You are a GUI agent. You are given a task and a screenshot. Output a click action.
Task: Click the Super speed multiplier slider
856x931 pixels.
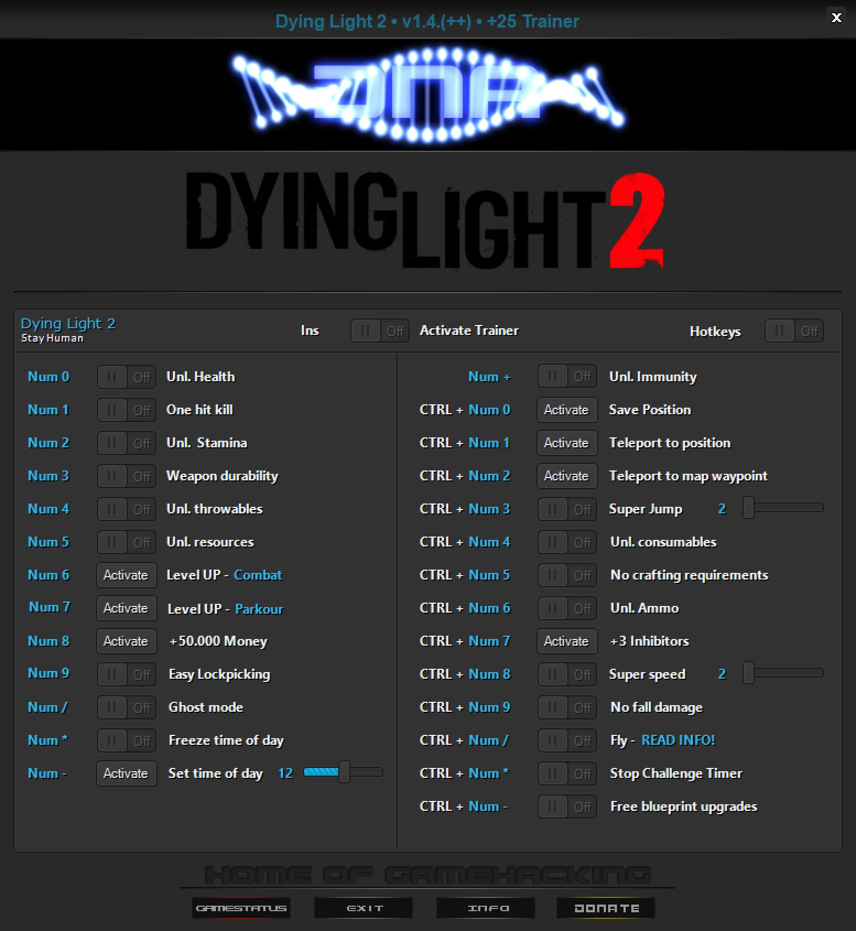point(783,673)
